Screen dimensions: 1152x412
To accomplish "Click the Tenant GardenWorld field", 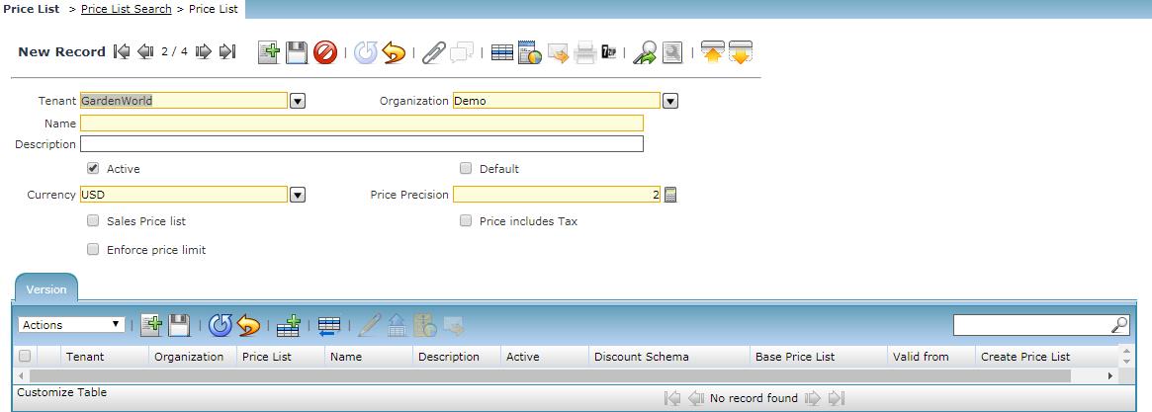I will [x=184, y=101].
